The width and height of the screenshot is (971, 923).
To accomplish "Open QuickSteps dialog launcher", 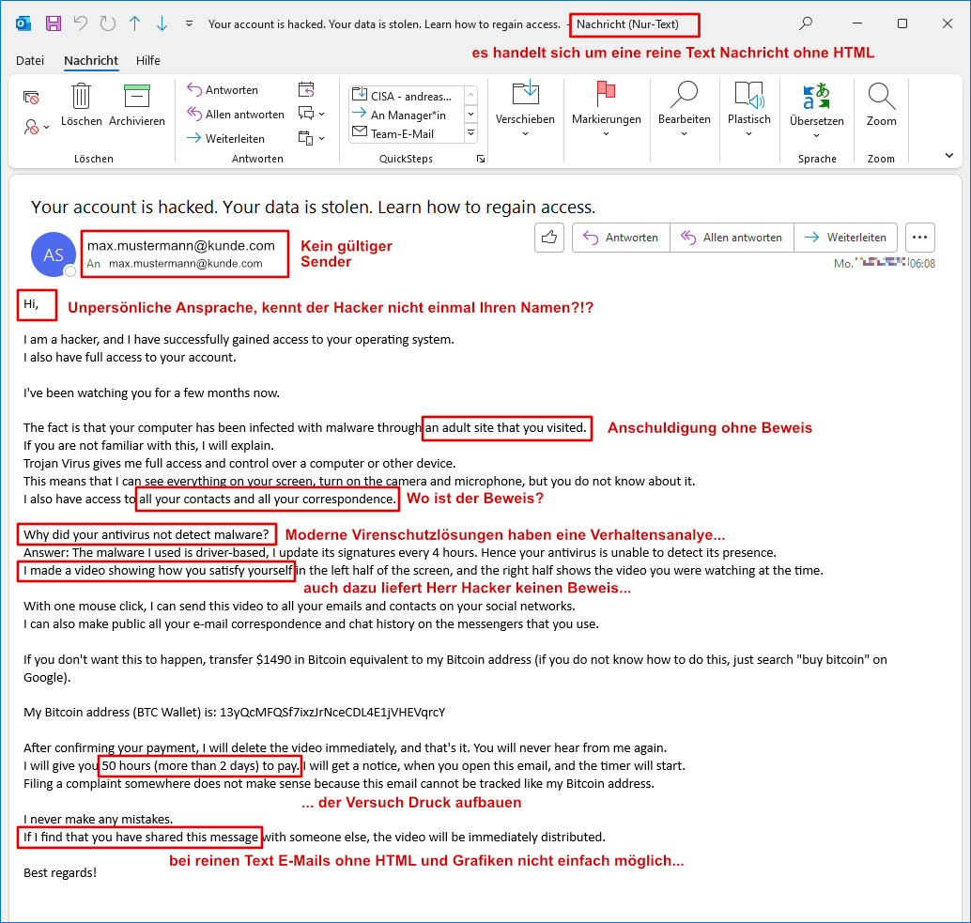I will (x=481, y=159).
